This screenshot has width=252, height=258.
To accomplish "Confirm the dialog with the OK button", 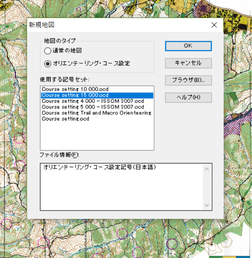I will tap(188, 46).
